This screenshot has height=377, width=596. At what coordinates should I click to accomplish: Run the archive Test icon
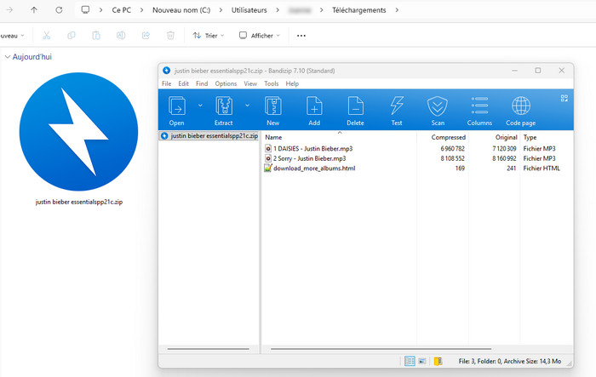pos(397,106)
